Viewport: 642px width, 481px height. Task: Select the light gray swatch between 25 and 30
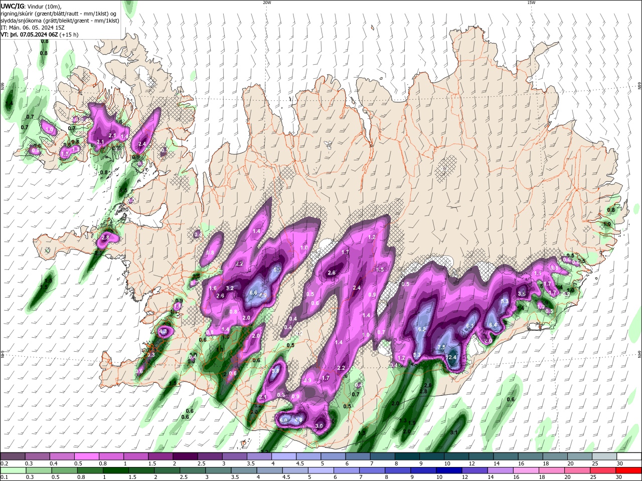pos(604,456)
